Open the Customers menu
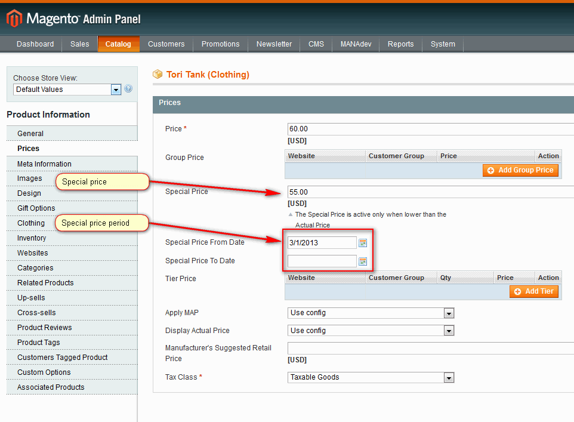 [x=166, y=44]
